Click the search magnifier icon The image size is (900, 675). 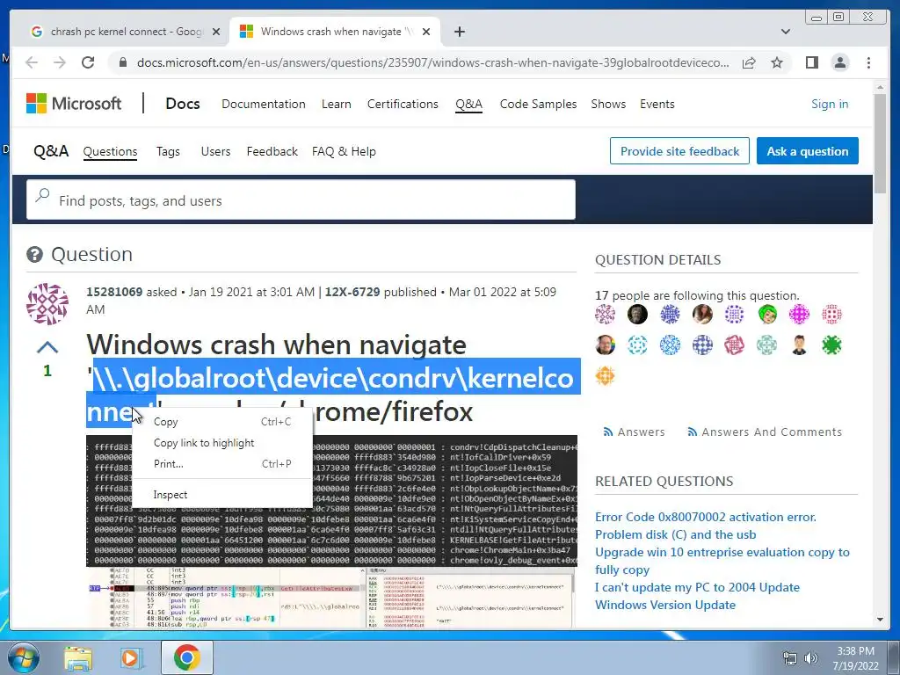(x=42, y=195)
